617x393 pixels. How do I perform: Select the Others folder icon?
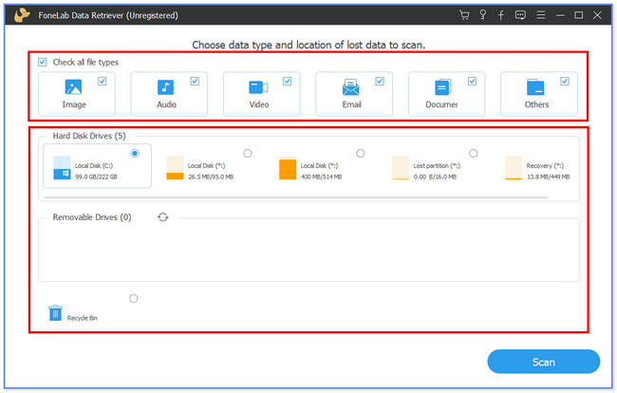coord(535,87)
